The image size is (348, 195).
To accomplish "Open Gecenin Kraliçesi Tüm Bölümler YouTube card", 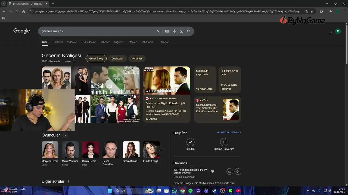I will tap(217, 109).
